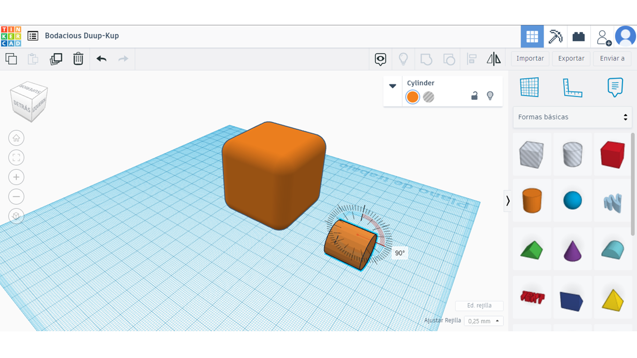The width and height of the screenshot is (637, 358).
Task: Redo the last undone action
Action: click(123, 59)
